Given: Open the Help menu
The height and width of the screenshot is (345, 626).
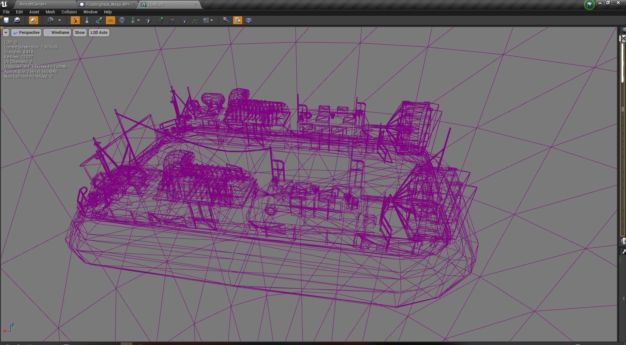Looking at the screenshot, I should click(108, 12).
